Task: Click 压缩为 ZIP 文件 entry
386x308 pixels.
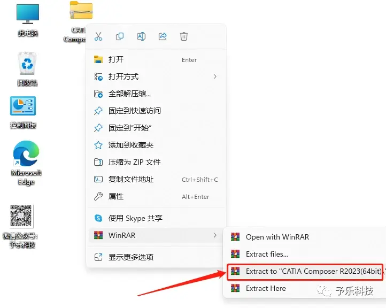Action: (156, 162)
